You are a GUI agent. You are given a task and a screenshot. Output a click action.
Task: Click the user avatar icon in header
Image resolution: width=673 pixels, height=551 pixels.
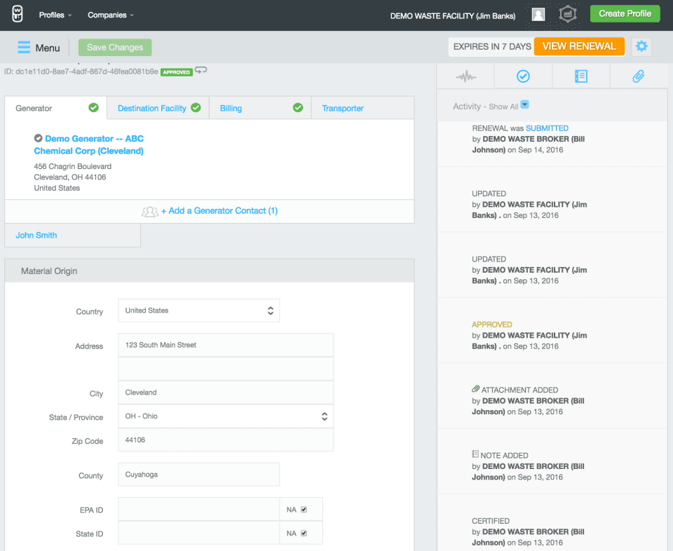pyautogui.click(x=538, y=15)
